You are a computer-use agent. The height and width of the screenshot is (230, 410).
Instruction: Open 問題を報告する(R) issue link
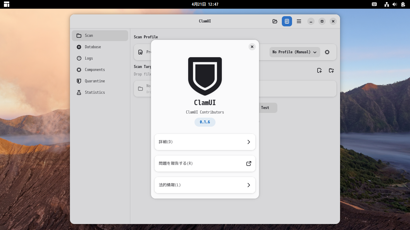(x=205, y=164)
